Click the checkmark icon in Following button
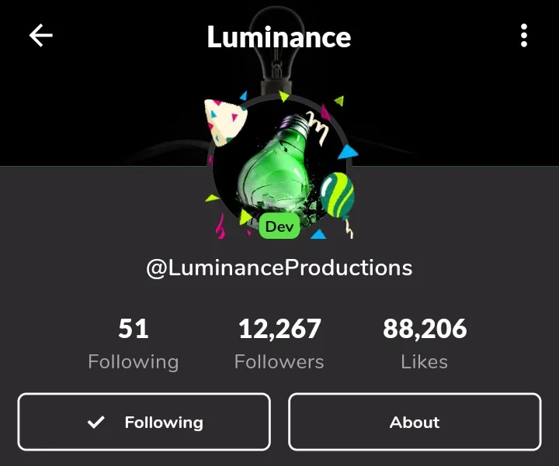 pyautogui.click(x=96, y=423)
